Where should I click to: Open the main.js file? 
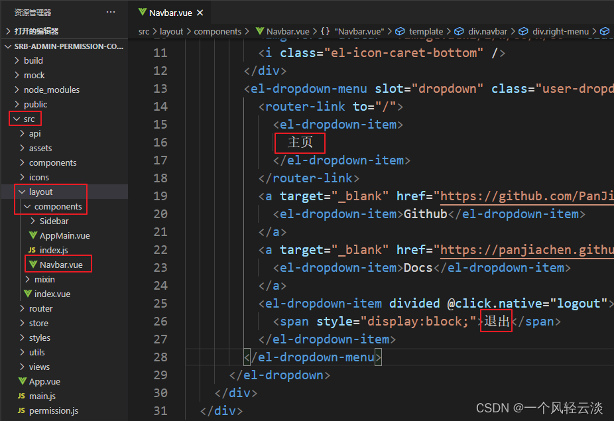(42, 396)
